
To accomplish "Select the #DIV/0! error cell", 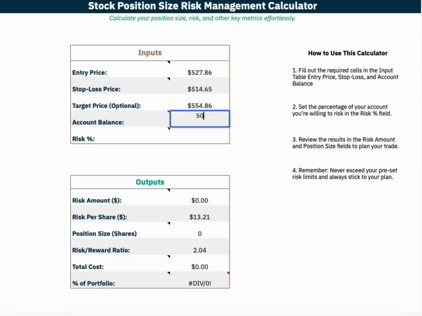I will [200, 283].
